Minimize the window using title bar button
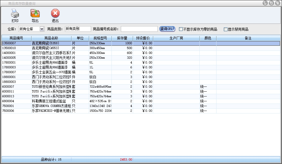The width and height of the screenshot is (282, 164). tap(265, 3)
